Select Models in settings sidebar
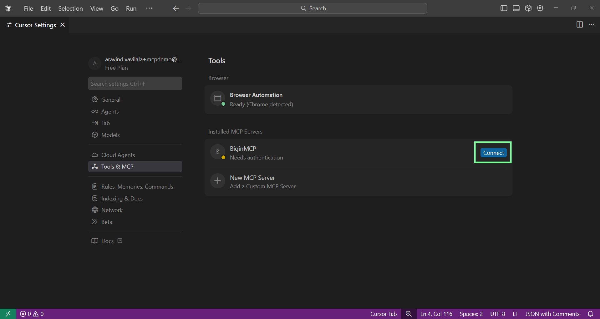The height and width of the screenshot is (319, 600). (x=110, y=135)
